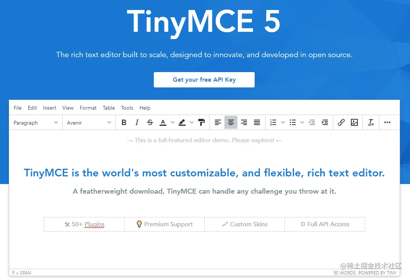The width and height of the screenshot is (410, 278).
Task: Align text left
Action: click(218, 122)
